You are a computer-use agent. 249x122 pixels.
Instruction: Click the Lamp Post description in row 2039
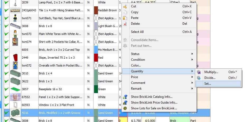click(x=61, y=2)
